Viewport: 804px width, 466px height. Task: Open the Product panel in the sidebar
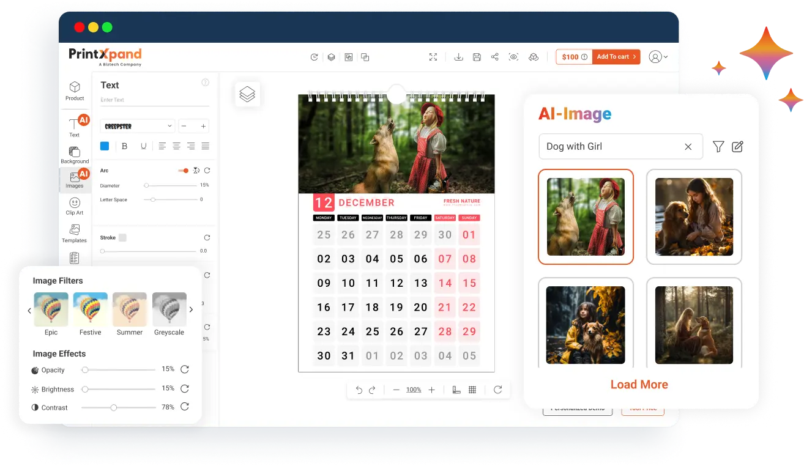point(75,91)
